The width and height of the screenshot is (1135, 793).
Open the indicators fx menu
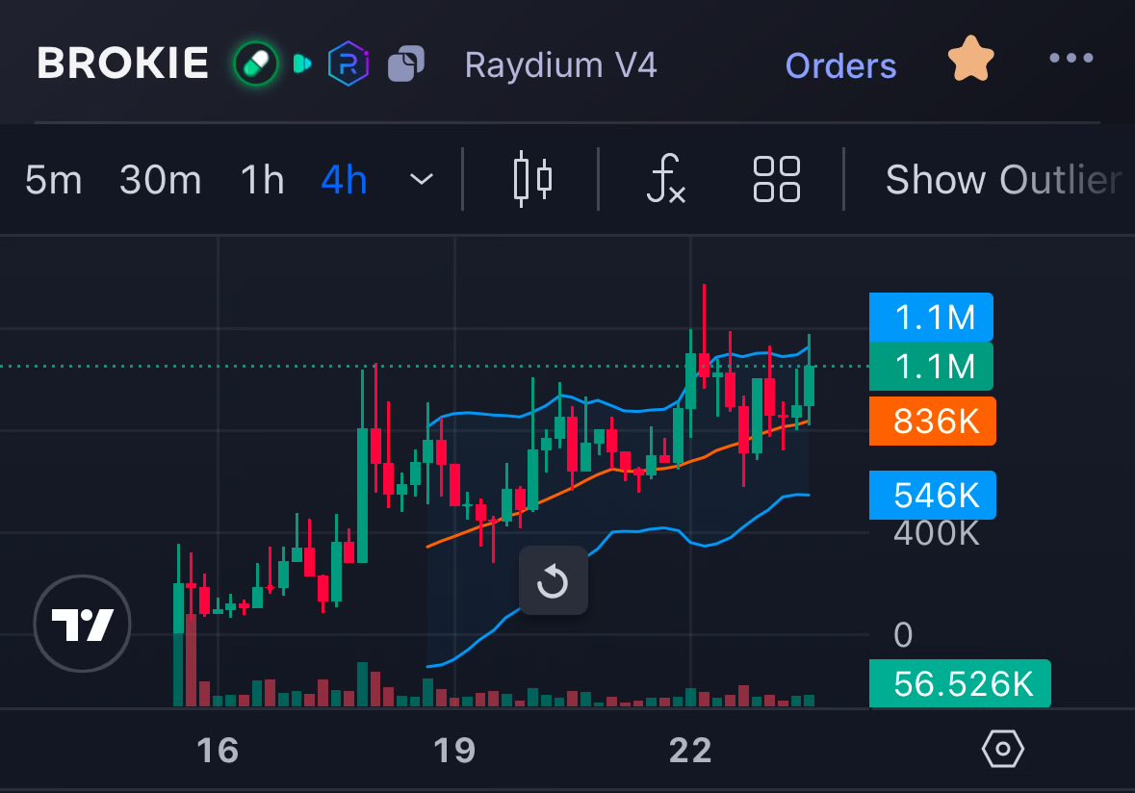pos(666,179)
